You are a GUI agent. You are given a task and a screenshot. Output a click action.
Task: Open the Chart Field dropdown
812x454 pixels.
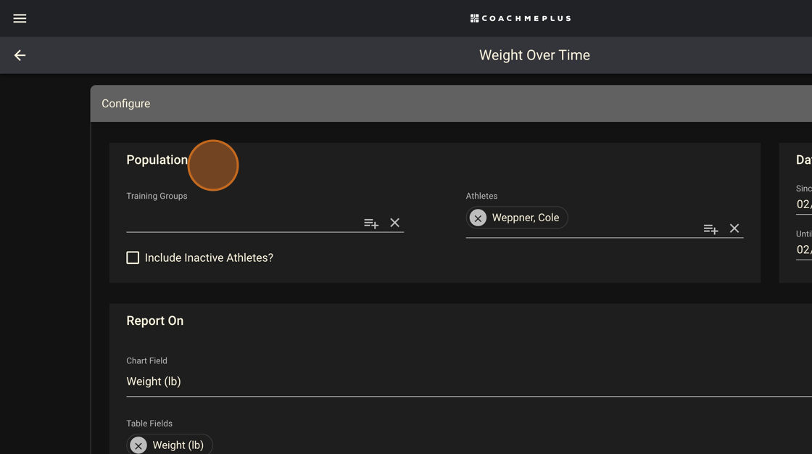(468, 381)
